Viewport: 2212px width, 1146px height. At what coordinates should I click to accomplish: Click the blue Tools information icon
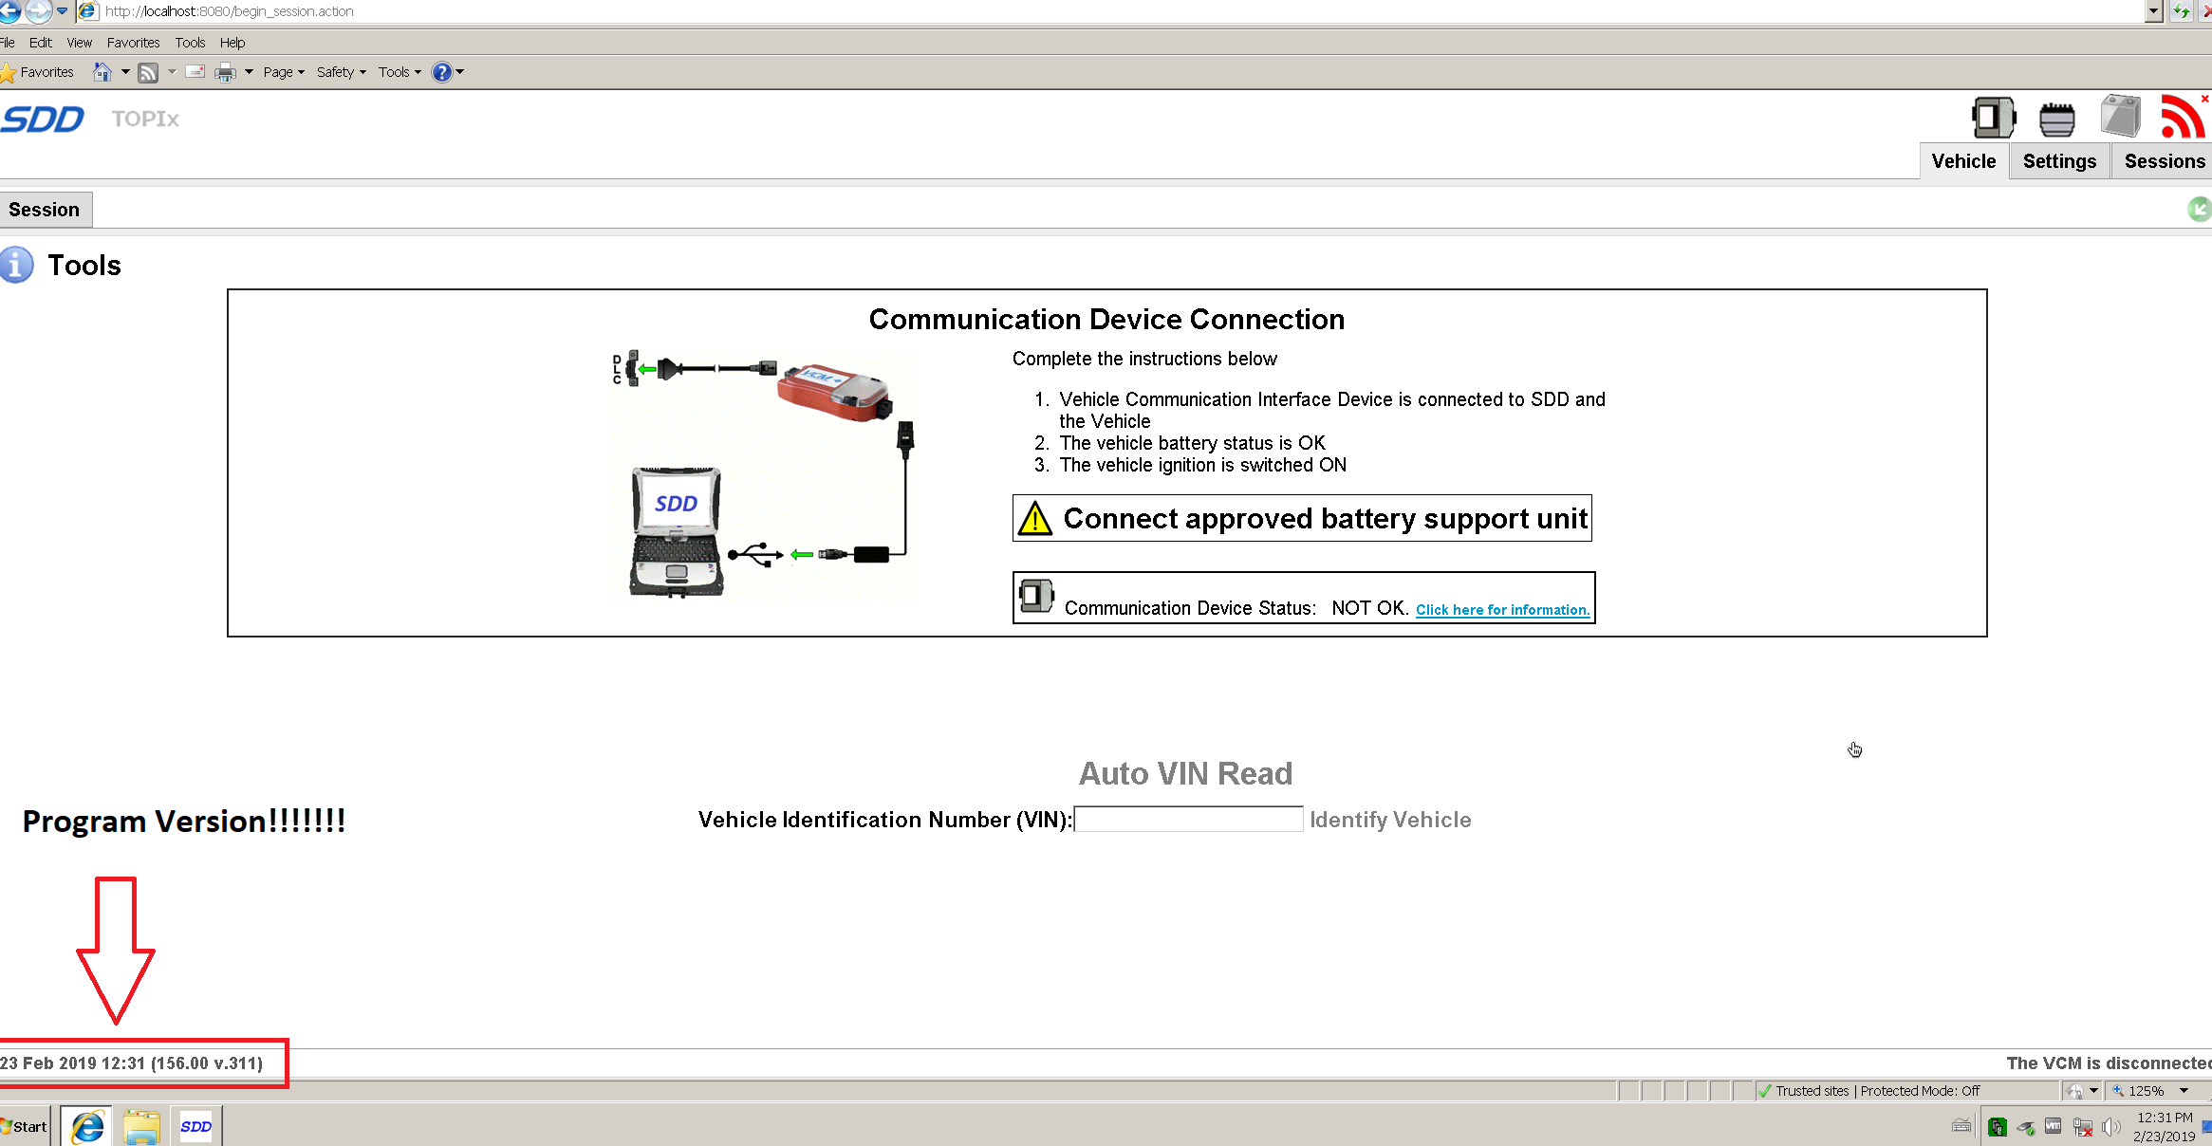16,265
